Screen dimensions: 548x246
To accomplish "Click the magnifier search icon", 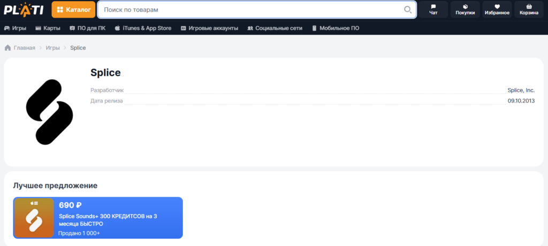I will [x=407, y=10].
